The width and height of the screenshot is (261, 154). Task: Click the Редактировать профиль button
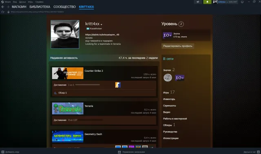(178, 46)
